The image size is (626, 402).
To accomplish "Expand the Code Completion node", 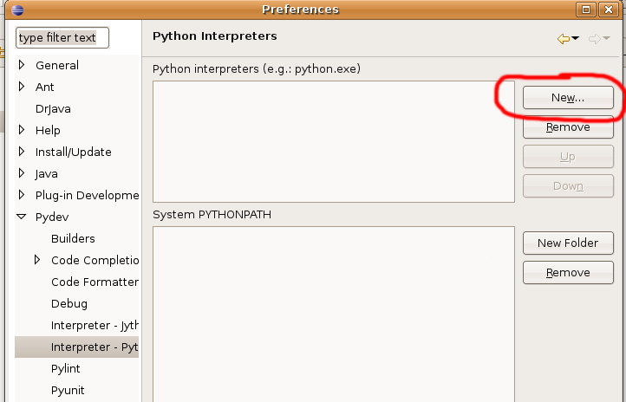I will [x=37, y=260].
